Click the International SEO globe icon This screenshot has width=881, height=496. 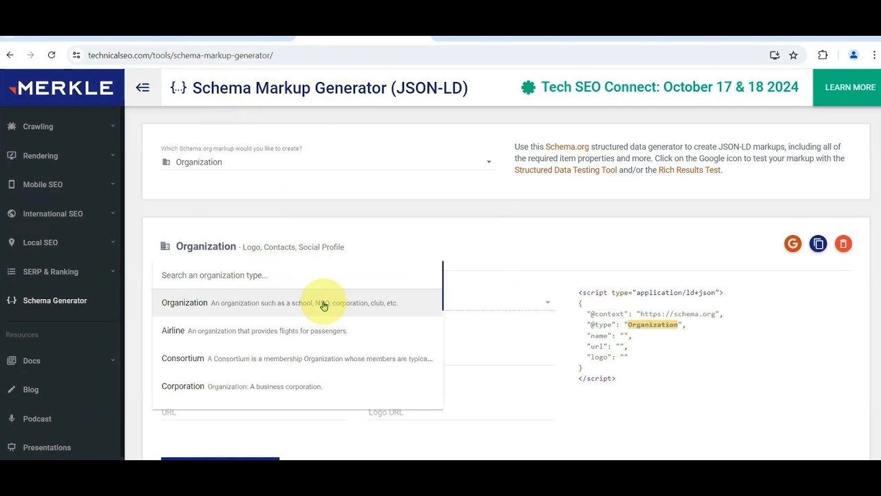click(11, 214)
